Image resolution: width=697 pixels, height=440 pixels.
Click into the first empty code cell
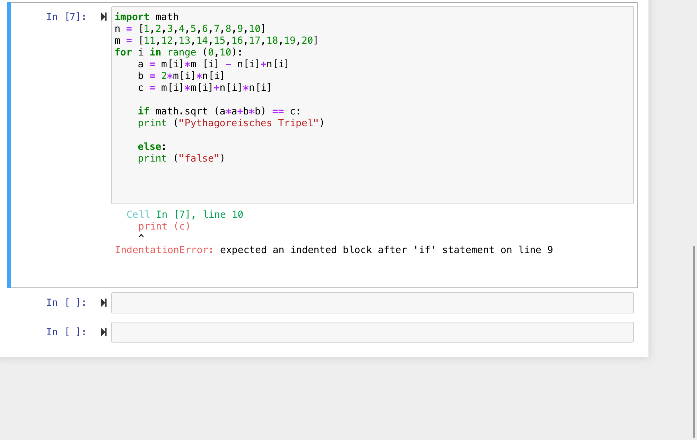point(372,303)
